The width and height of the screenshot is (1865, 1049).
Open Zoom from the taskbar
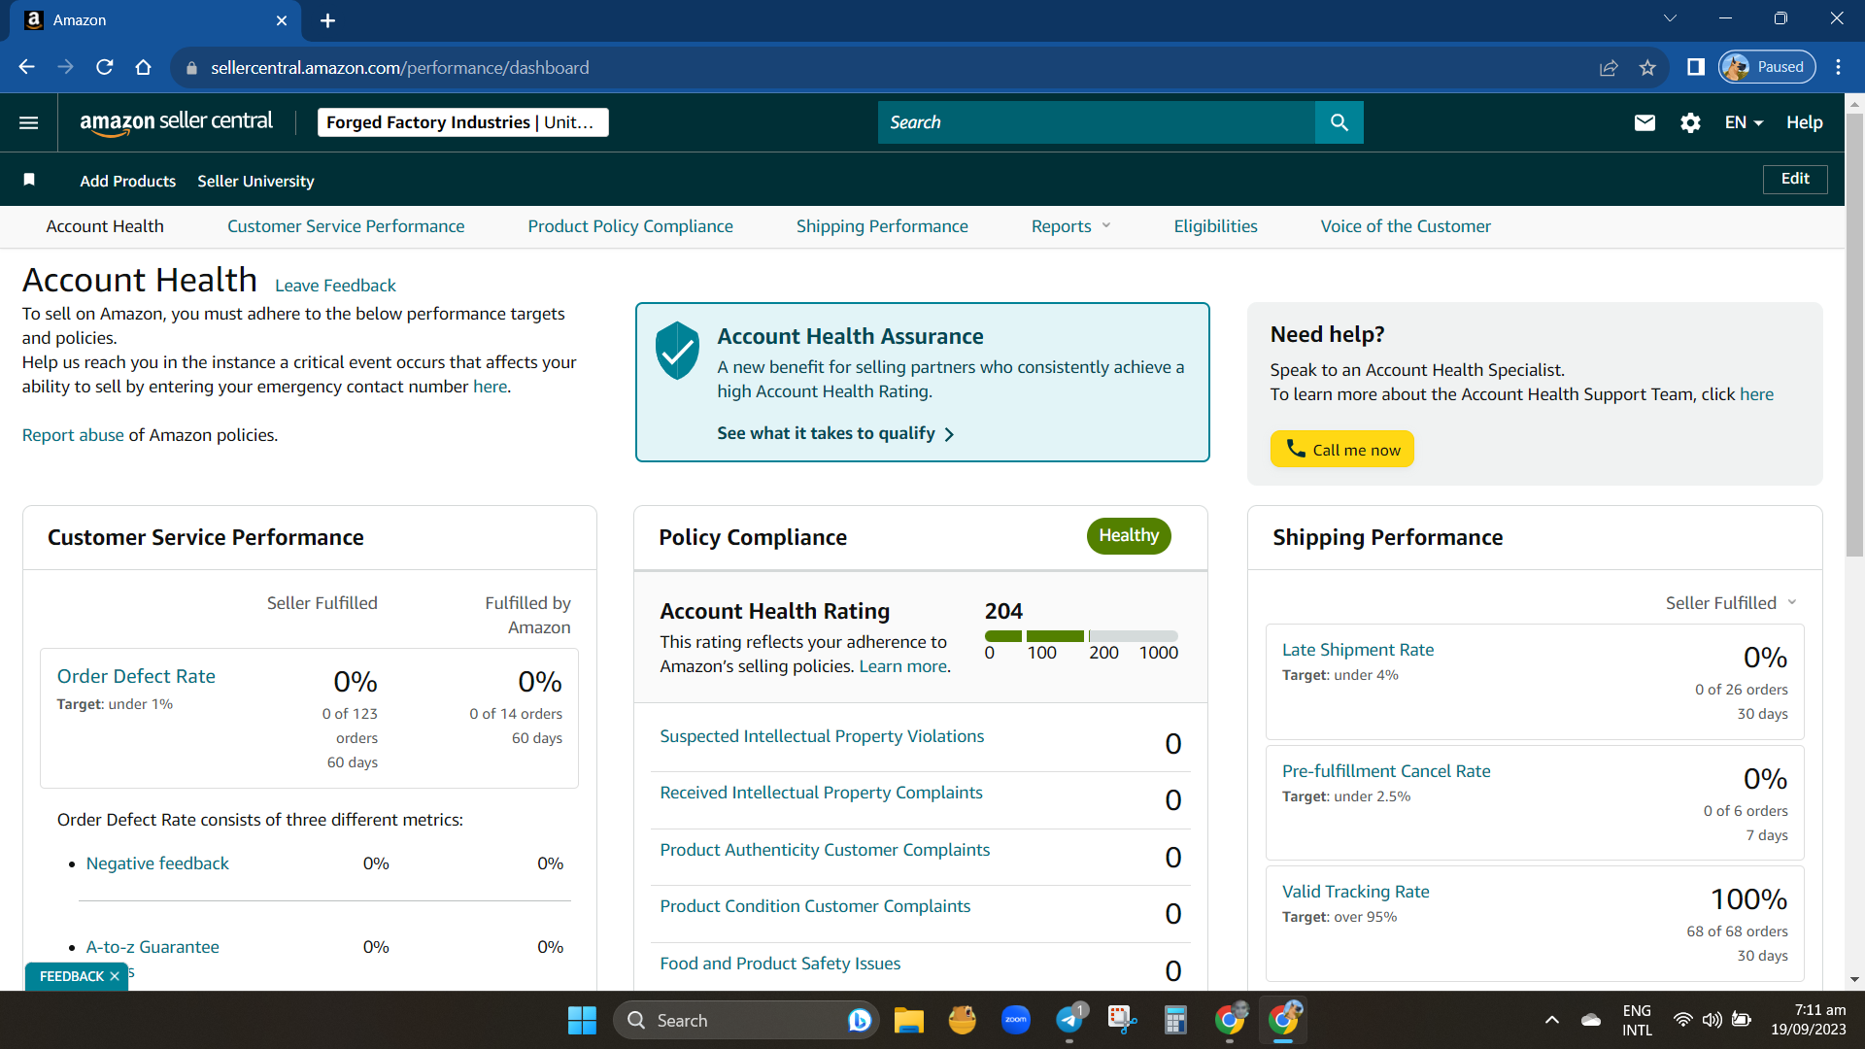click(1016, 1020)
